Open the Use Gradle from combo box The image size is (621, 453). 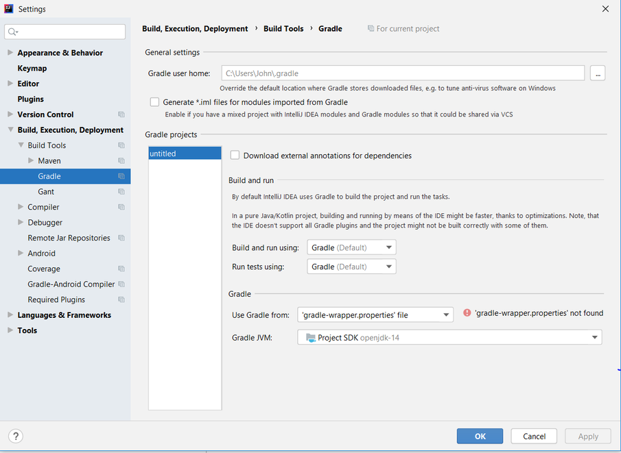pos(375,315)
